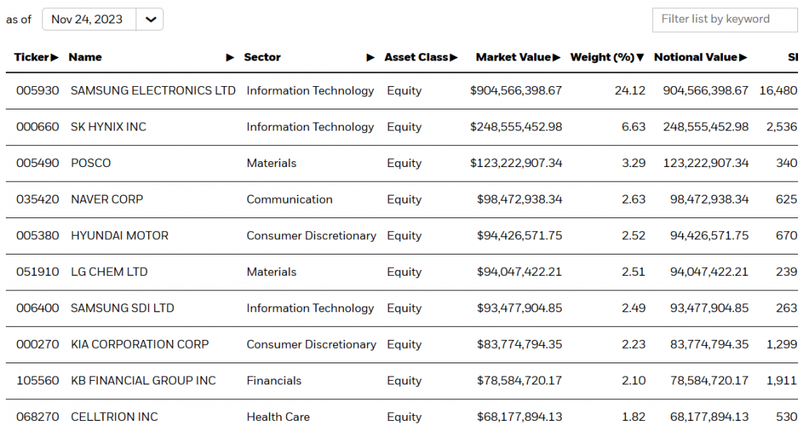The width and height of the screenshot is (809, 426).
Task: Sort by Asset Class column arrow
Action: click(x=453, y=57)
